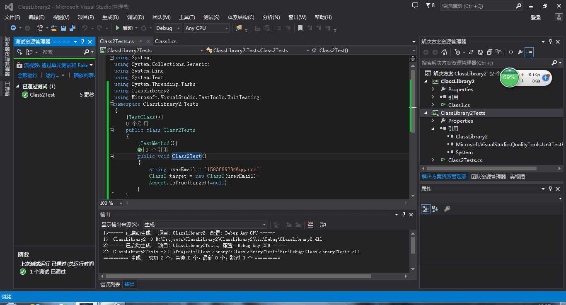The width and height of the screenshot is (566, 305).
Task: Expand the Class2Tests.cs tree node
Action: (433, 160)
